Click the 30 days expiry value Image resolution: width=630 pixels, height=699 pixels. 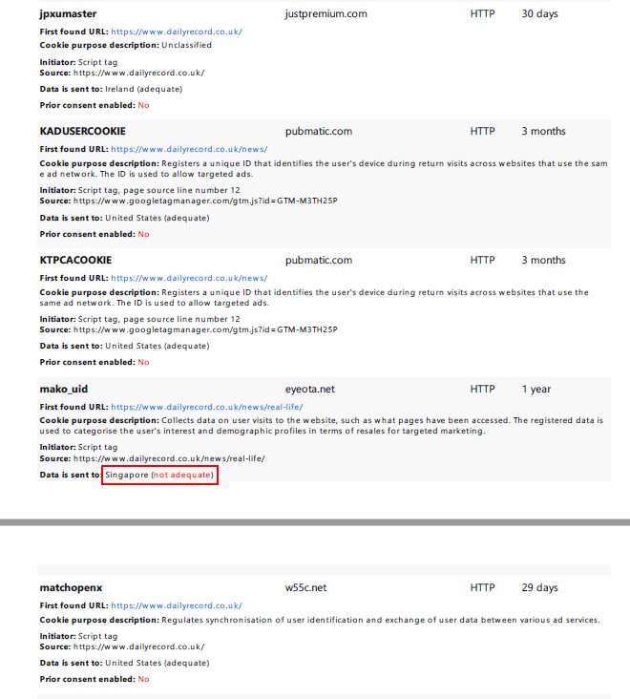[x=539, y=13]
